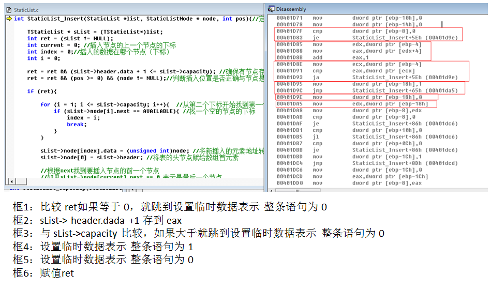Click the disassembly row at address 00401D71

click(x=349, y=18)
